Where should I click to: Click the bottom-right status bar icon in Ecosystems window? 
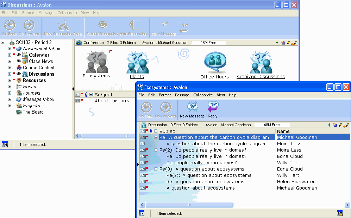(x=339, y=213)
